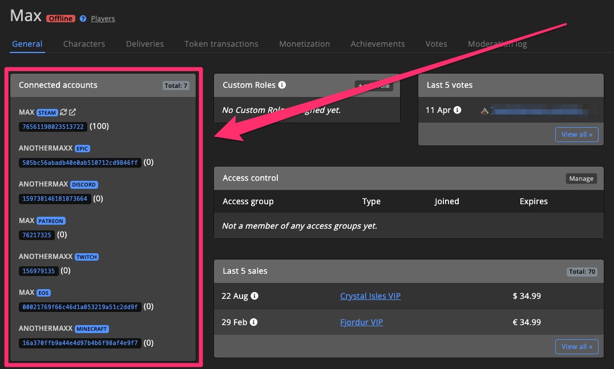The width and height of the screenshot is (614, 369).
Task: Open the Crystal Isles VIP link
Action: [370, 296]
